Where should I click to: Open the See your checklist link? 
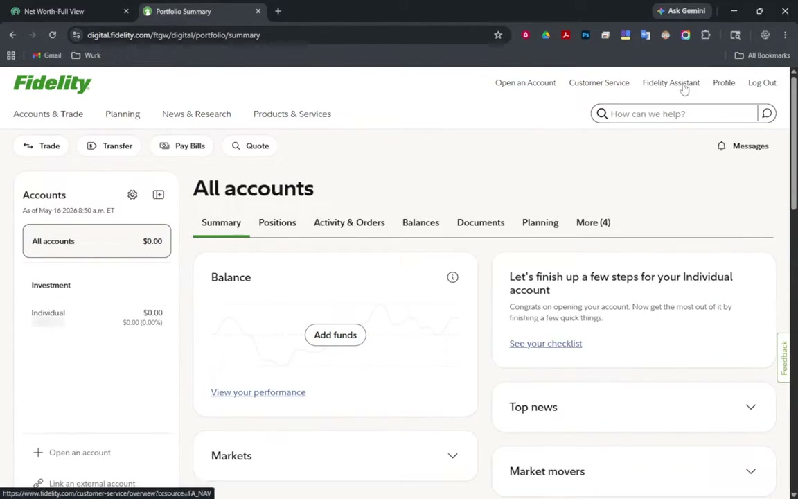point(546,343)
